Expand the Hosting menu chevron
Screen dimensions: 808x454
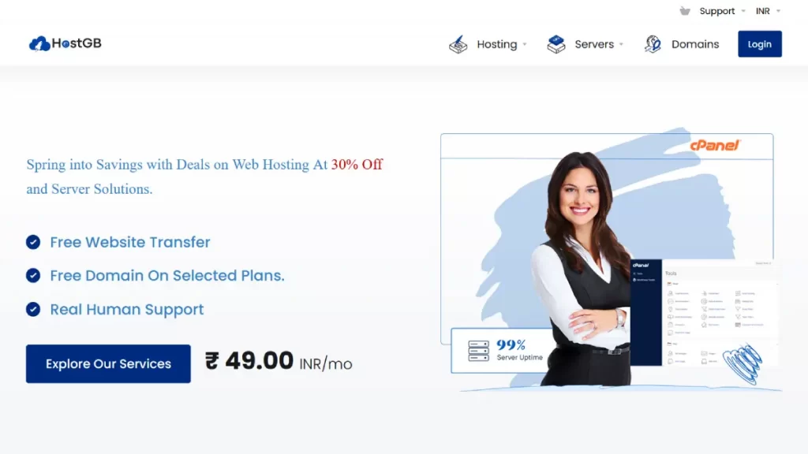(525, 44)
